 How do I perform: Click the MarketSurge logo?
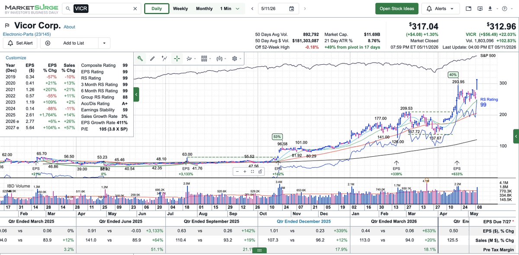pyautogui.click(x=32, y=9)
